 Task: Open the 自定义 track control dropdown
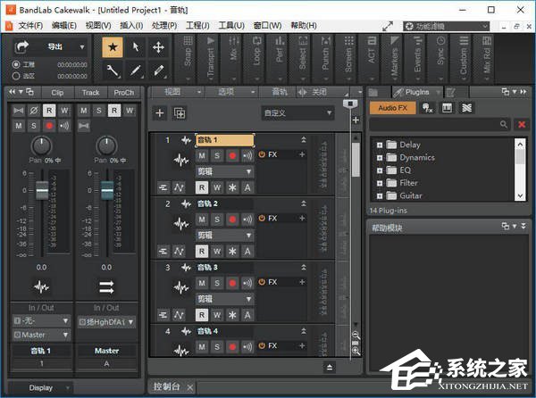(297, 113)
